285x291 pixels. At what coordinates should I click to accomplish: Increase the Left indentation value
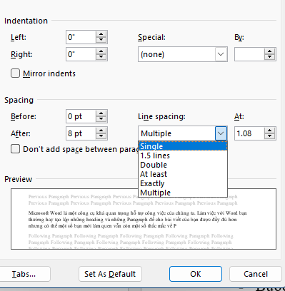pyautogui.click(x=101, y=34)
